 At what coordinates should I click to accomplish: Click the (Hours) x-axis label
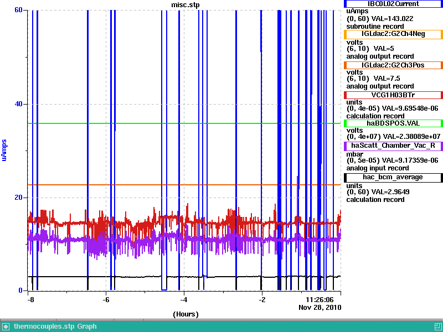[x=186, y=314]
